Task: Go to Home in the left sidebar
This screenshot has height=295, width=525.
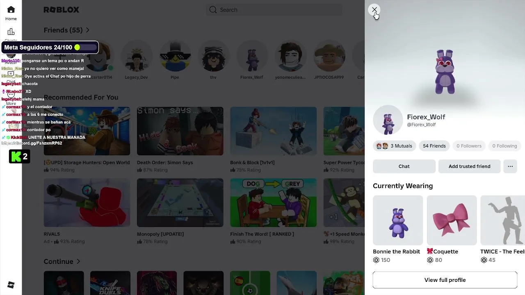Action: point(11,13)
